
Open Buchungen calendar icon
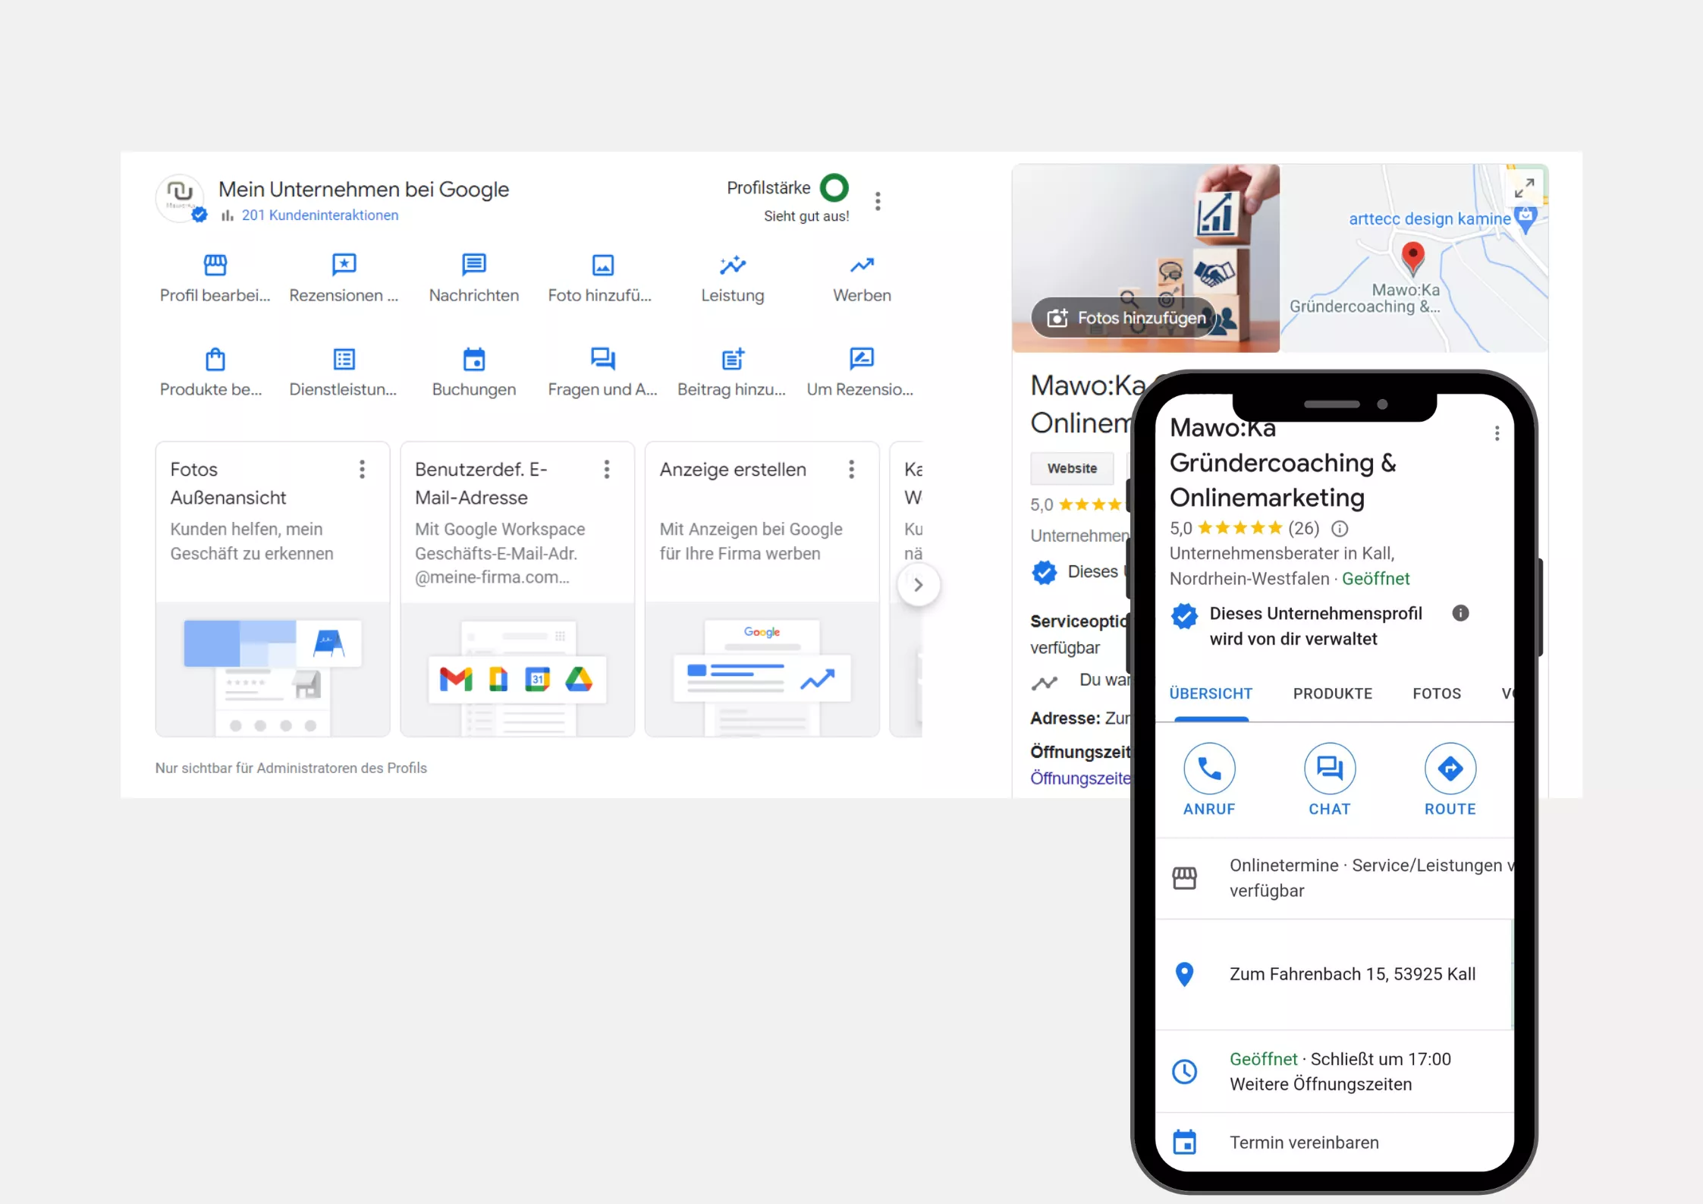click(x=474, y=359)
